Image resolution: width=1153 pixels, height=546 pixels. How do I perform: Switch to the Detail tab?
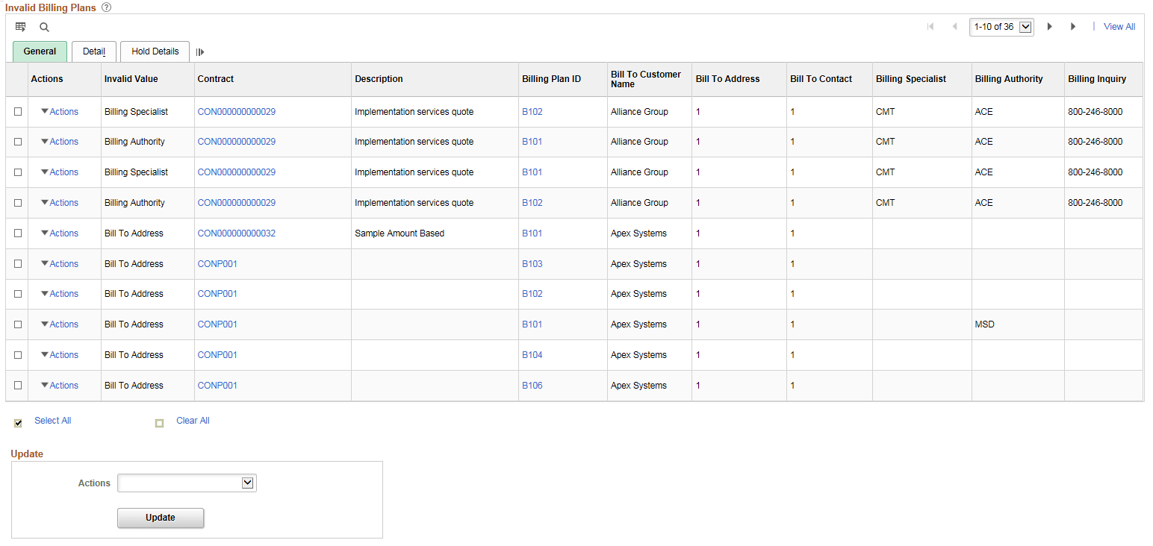coord(93,51)
